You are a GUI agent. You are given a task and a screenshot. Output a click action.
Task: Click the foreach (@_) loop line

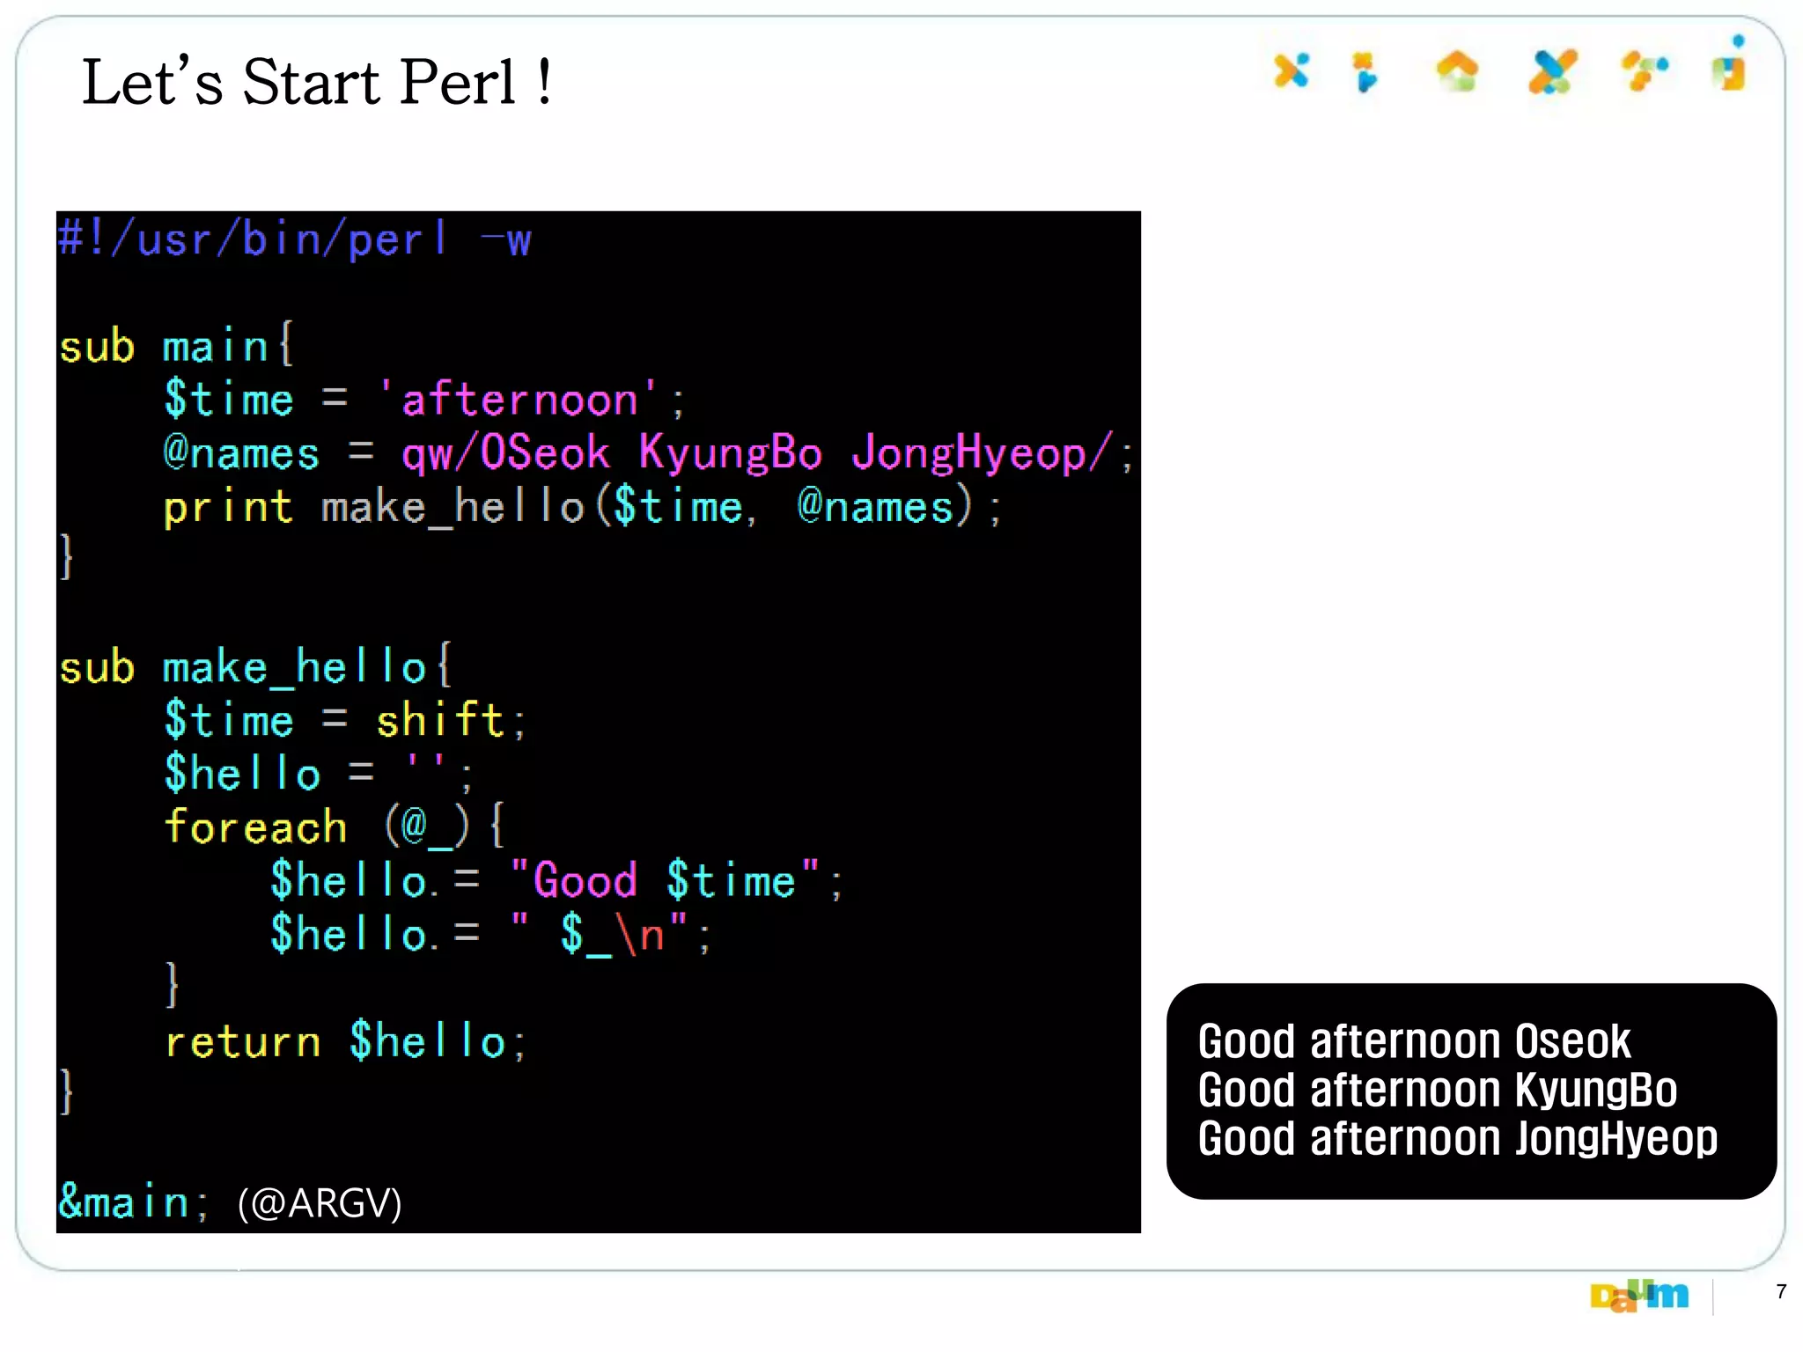click(335, 827)
